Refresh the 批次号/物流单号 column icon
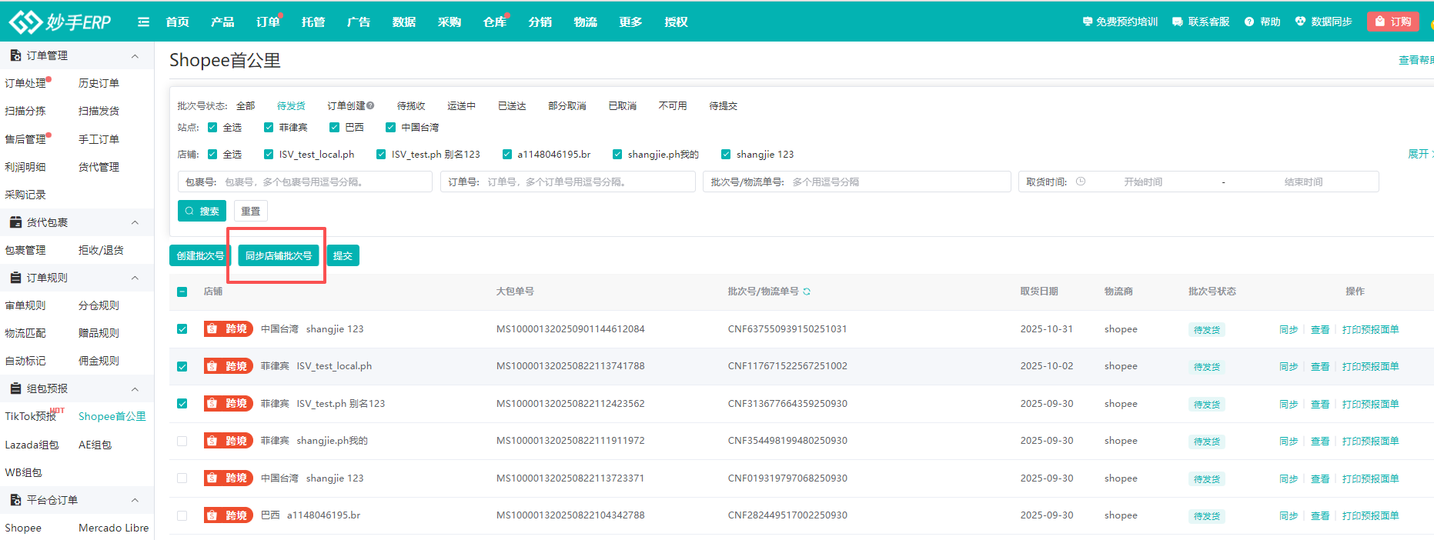 (x=807, y=292)
